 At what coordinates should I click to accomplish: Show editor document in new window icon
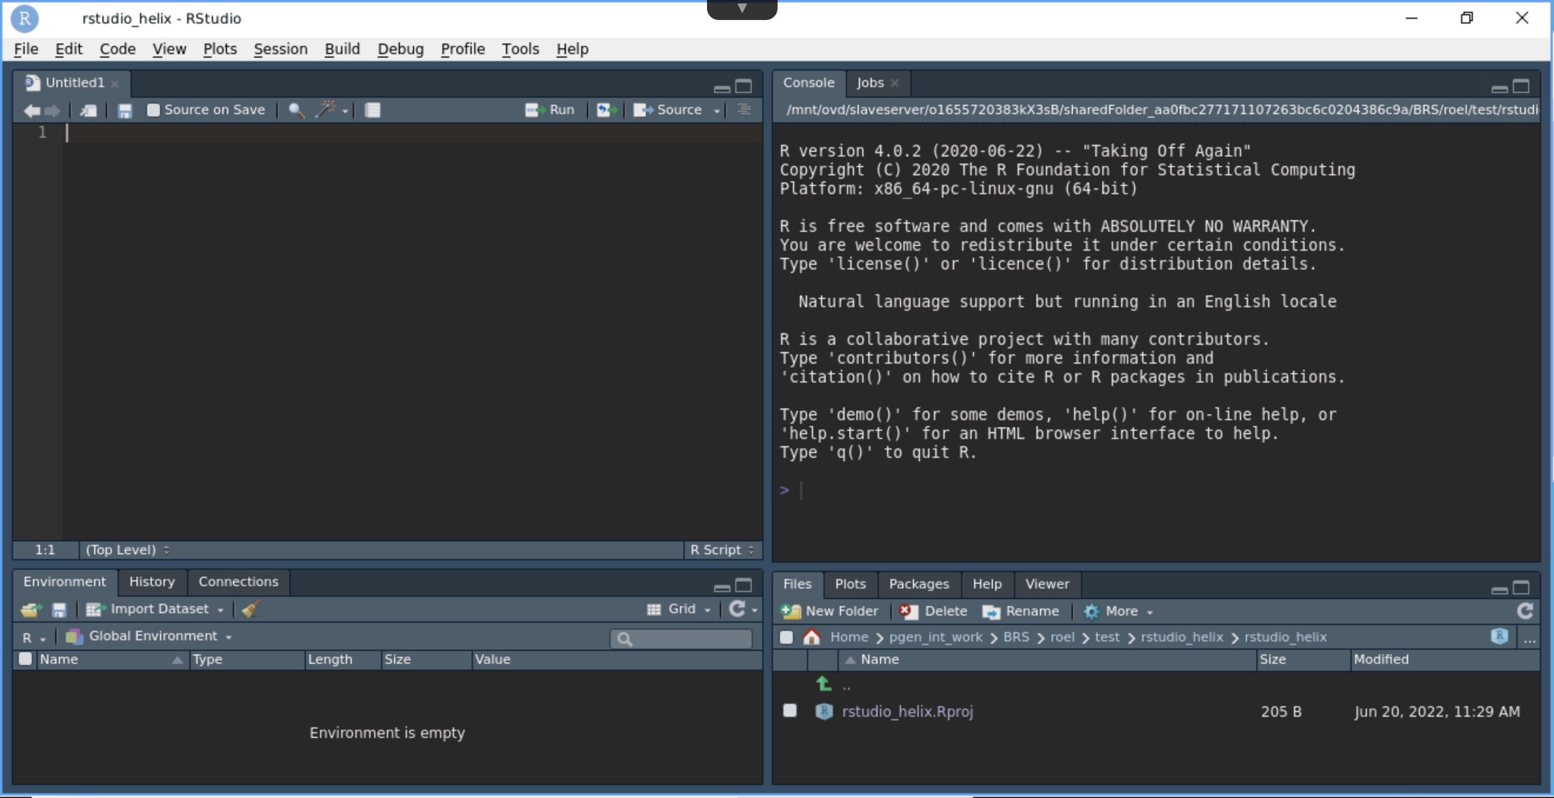coord(89,111)
